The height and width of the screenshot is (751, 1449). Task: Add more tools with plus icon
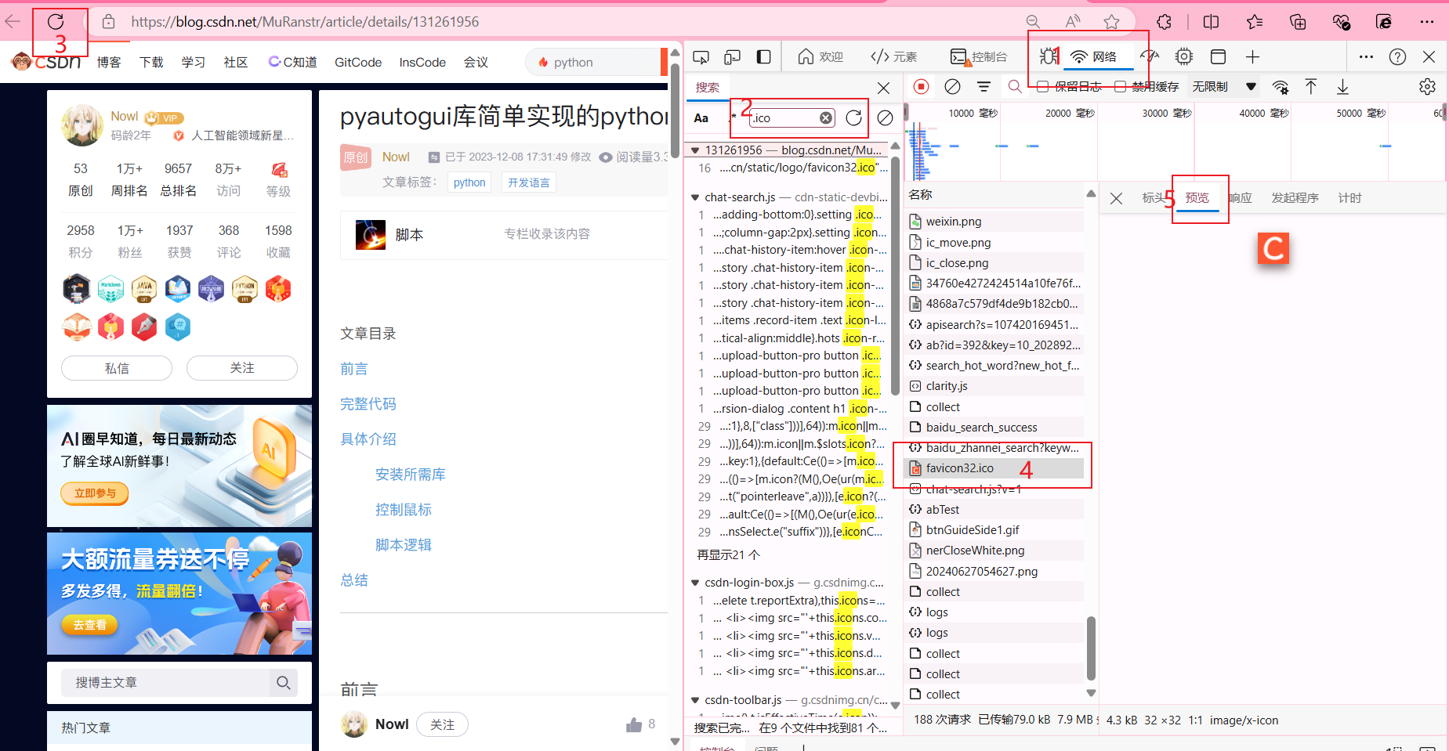pos(1252,56)
